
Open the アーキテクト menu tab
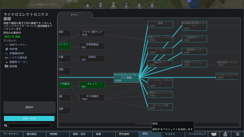[x=11, y=134]
